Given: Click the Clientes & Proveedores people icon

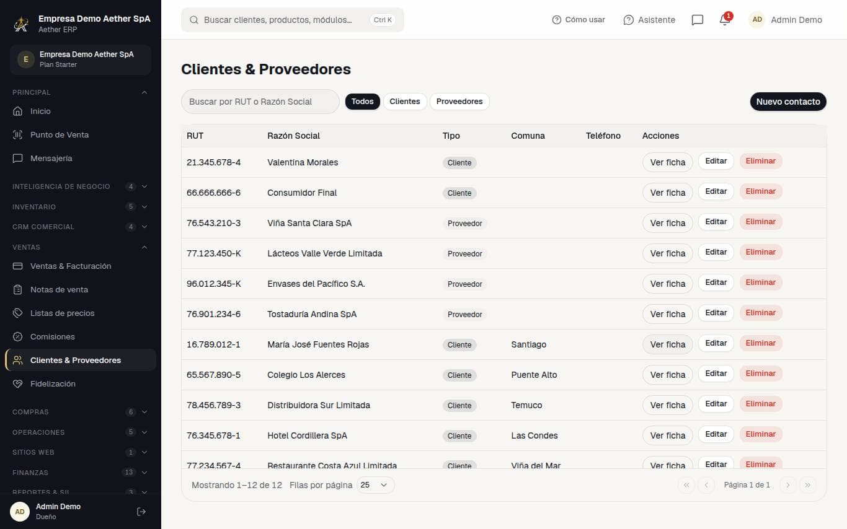Looking at the screenshot, I should tap(17, 361).
